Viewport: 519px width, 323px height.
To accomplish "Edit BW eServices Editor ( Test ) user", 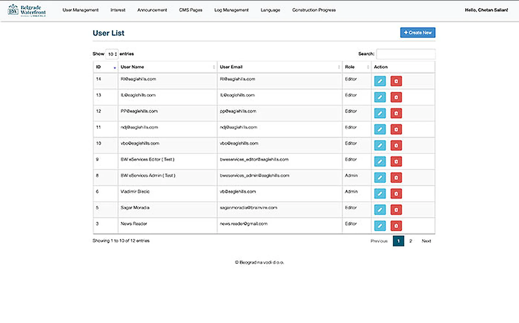I will pos(380,161).
